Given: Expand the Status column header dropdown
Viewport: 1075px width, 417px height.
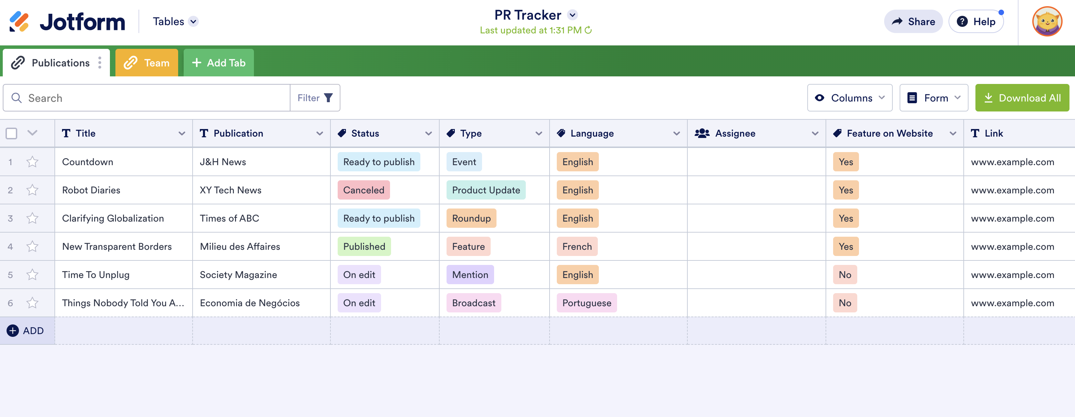Looking at the screenshot, I should click(428, 133).
